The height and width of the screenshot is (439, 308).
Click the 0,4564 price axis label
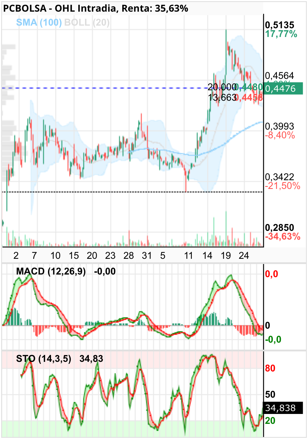point(279,76)
